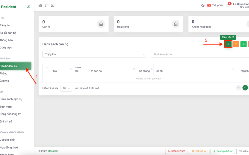Click the green add apartment plus button
The width and height of the screenshot is (249, 155).
pyautogui.click(x=228, y=44)
